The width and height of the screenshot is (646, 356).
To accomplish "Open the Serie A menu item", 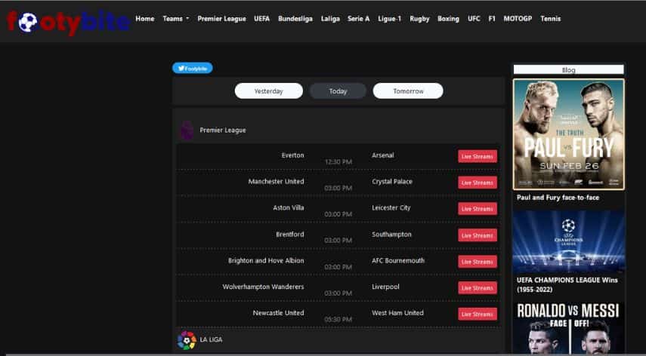I will tap(358, 19).
